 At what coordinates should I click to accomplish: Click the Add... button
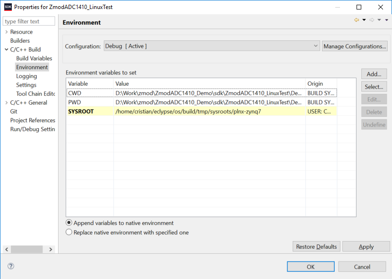374,74
